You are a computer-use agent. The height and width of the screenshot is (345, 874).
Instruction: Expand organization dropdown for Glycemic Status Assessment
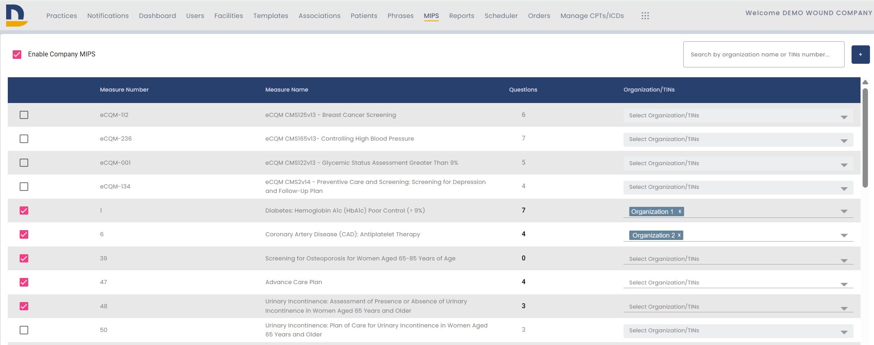click(x=738, y=164)
